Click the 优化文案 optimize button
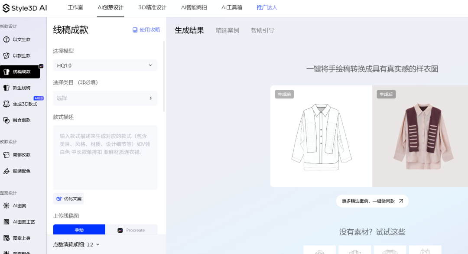This screenshot has width=468, height=254. [68, 198]
